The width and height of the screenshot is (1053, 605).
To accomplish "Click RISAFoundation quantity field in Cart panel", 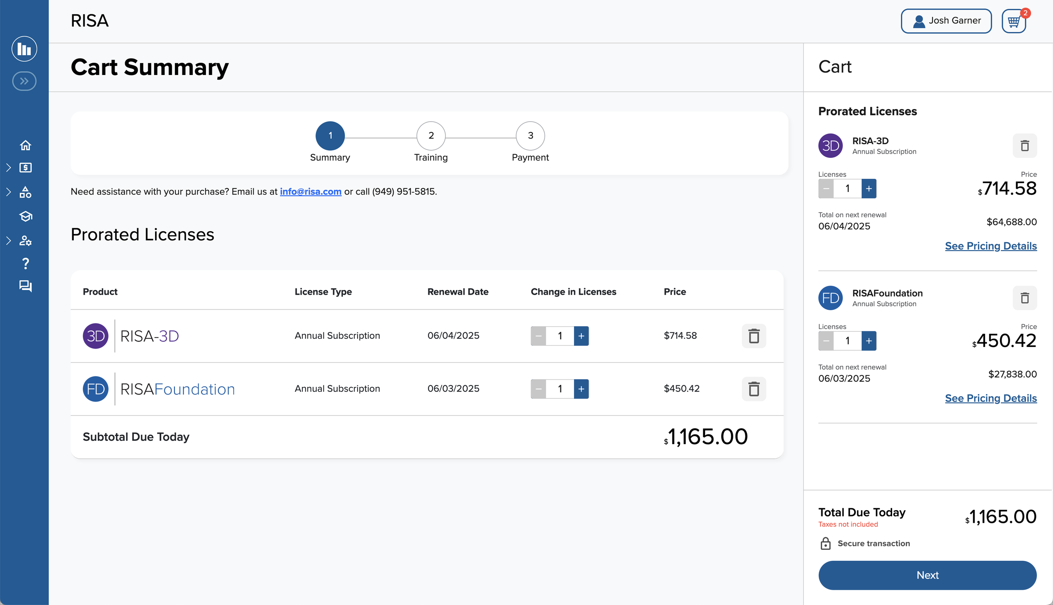I will (847, 341).
